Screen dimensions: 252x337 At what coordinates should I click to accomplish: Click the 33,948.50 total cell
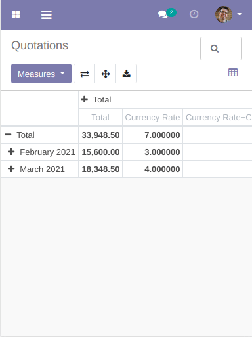click(x=100, y=135)
